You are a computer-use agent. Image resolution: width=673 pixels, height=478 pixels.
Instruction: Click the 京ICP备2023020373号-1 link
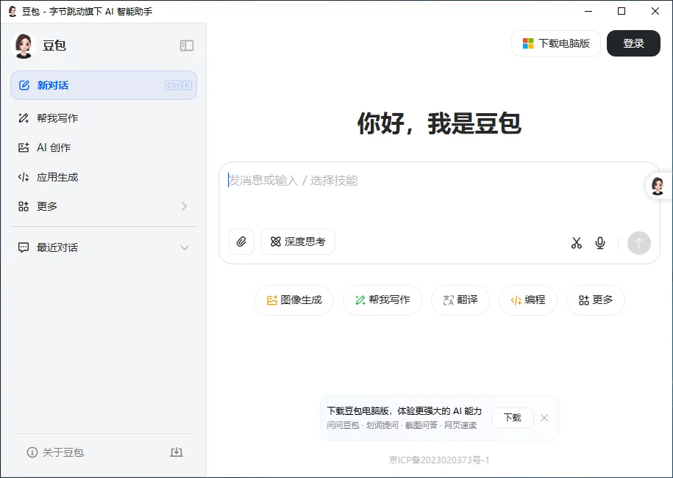tap(439, 460)
